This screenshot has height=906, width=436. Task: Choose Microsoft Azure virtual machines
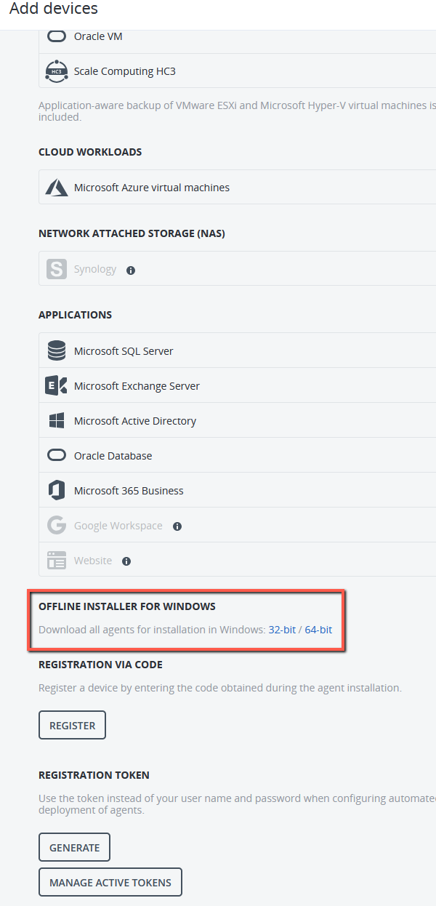237,188
